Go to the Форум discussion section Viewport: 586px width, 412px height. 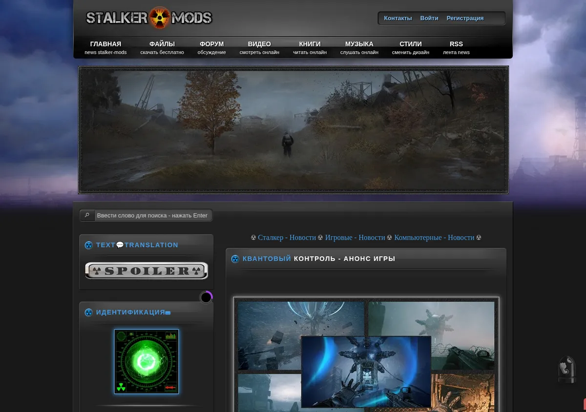coord(211,47)
